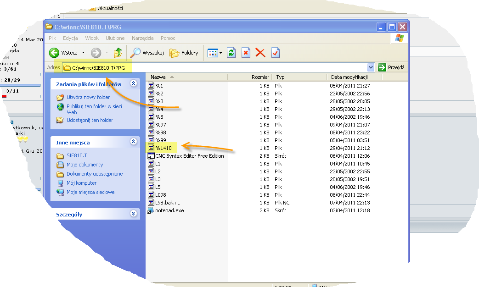
Task: Select the %1410 file icon
Action: click(151, 148)
